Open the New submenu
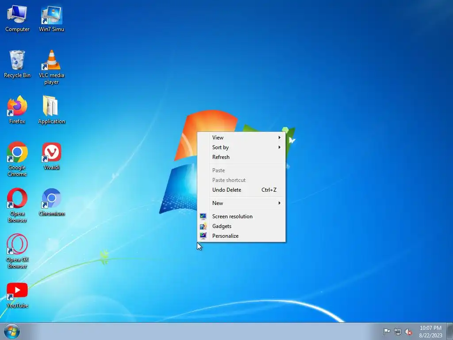This screenshot has height=340, width=453. point(241,203)
